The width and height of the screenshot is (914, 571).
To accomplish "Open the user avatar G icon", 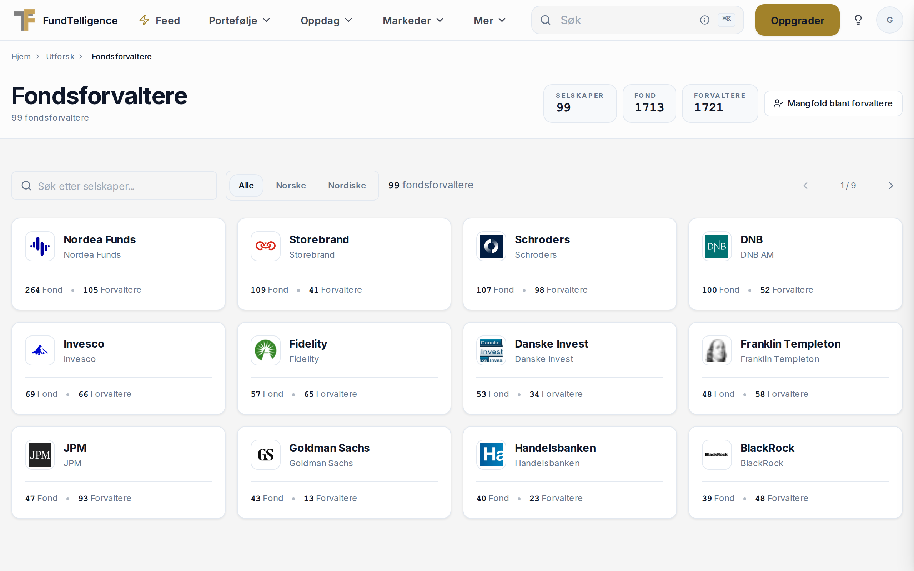I will (x=889, y=20).
